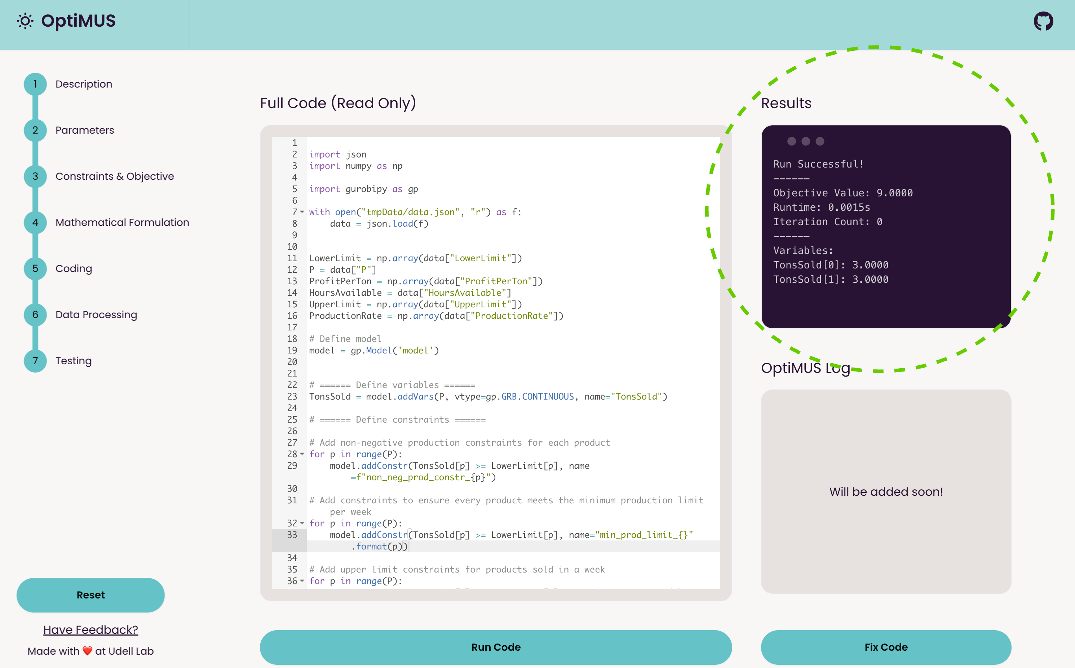Collapse the fold arrow at line 28

click(x=302, y=454)
